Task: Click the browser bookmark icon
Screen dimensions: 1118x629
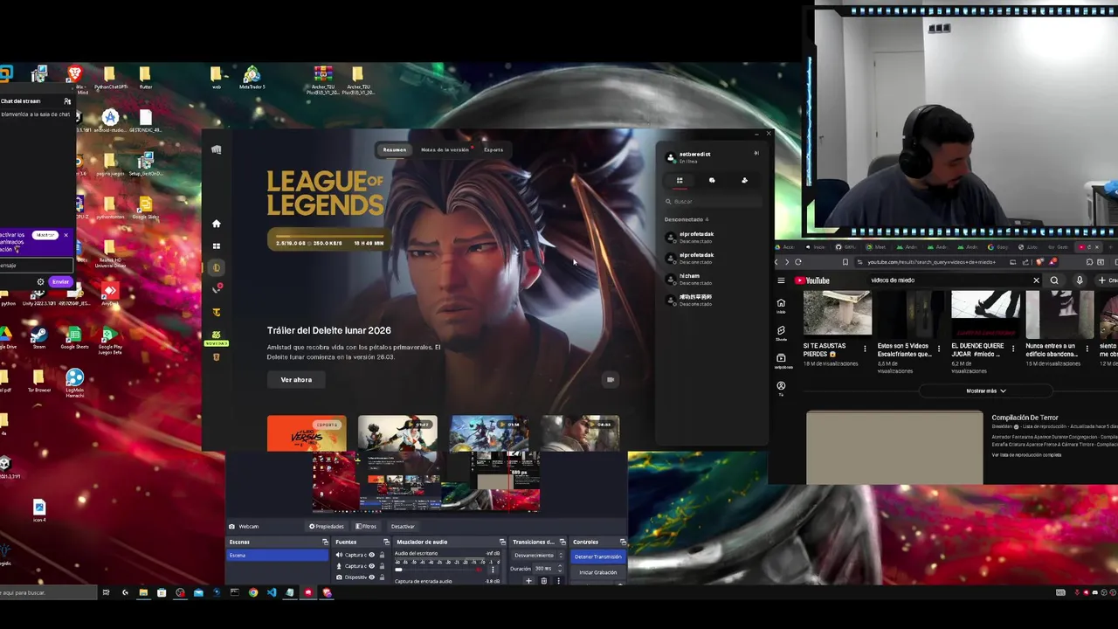Action: pos(845,262)
